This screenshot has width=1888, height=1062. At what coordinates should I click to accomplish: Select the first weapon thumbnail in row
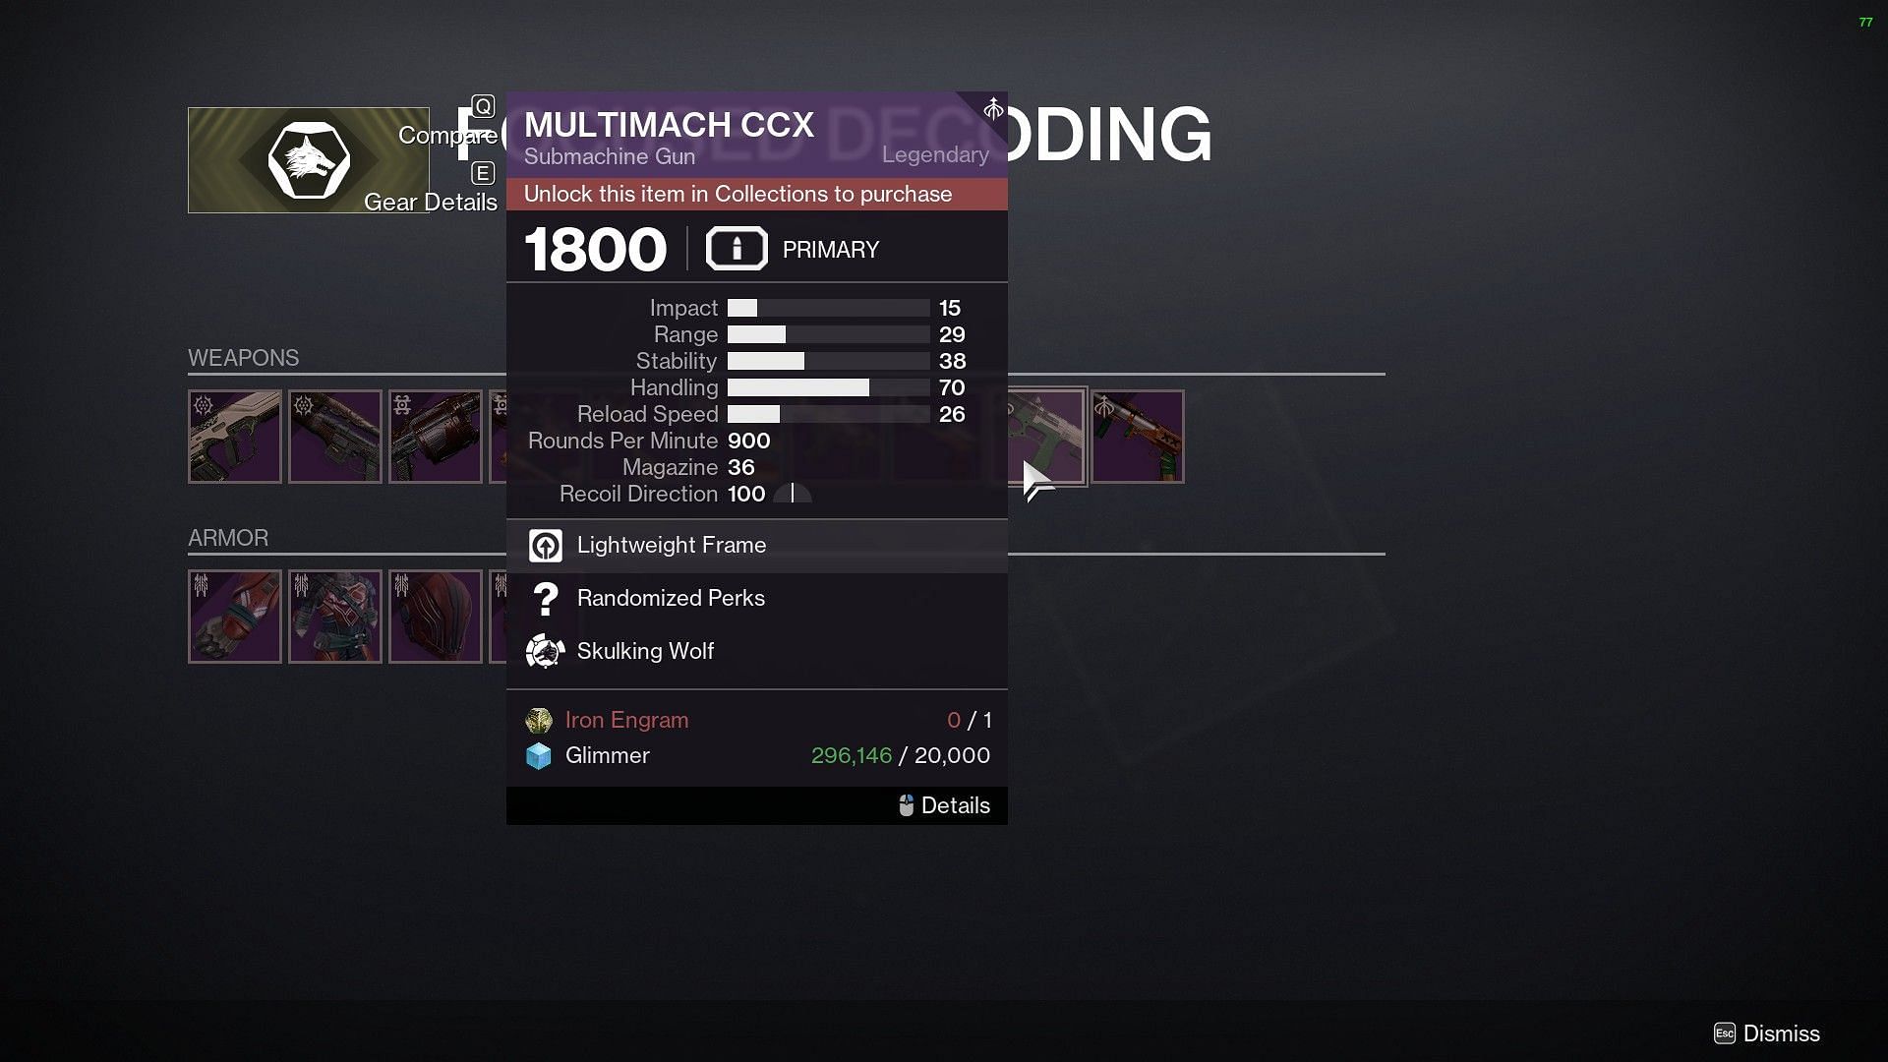pyautogui.click(x=235, y=435)
